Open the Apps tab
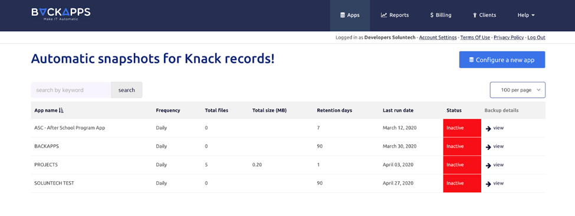The width and height of the screenshot is (575, 216). (x=350, y=15)
